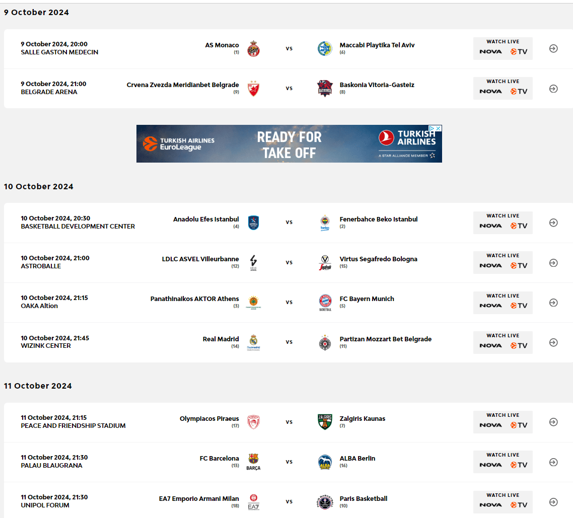Watch live Crvena Zvezda vs Baskonia
Viewport: 573px width, 518px height.
503,89
